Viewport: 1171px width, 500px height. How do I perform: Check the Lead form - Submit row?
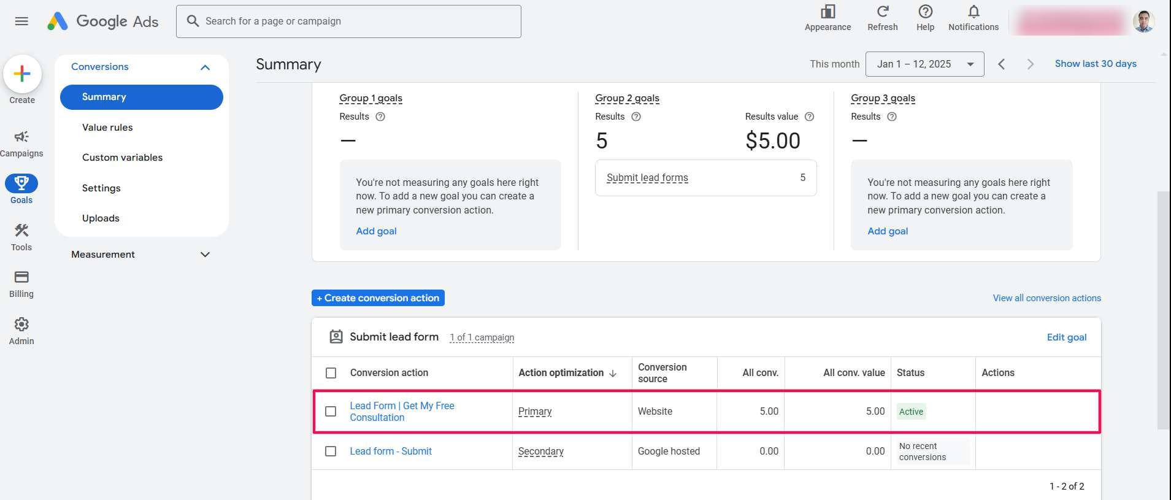click(x=331, y=452)
